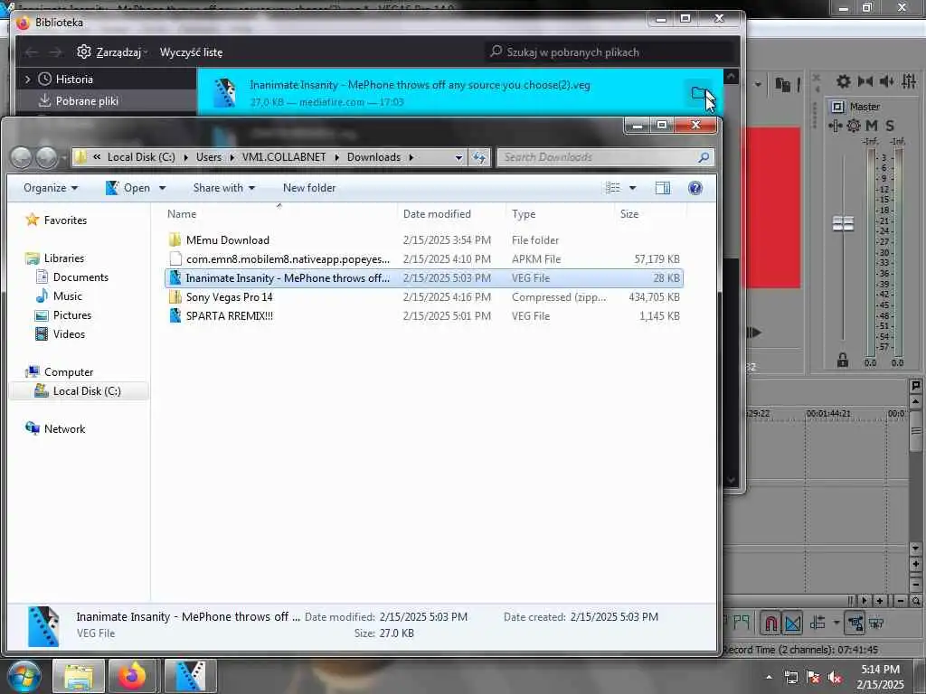Solo the Master bus with S
This screenshot has width=926, height=694.
click(x=890, y=125)
